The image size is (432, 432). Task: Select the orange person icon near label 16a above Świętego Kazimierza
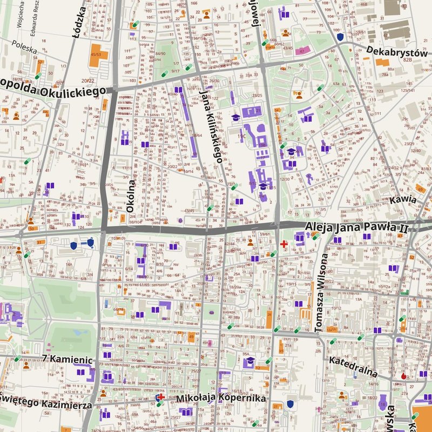click(103, 393)
